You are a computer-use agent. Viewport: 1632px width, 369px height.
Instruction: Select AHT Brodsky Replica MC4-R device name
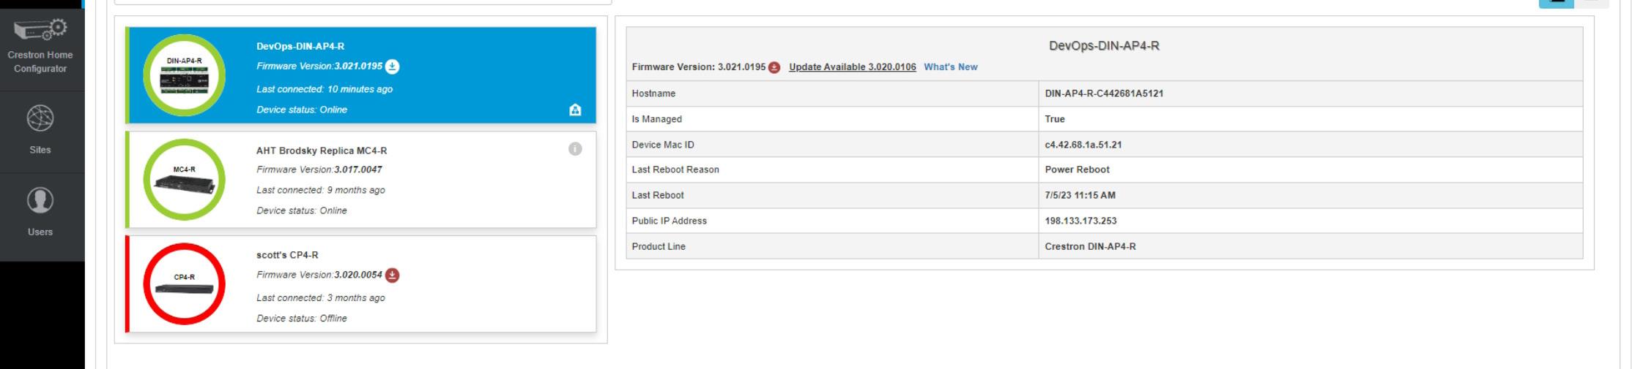click(322, 151)
